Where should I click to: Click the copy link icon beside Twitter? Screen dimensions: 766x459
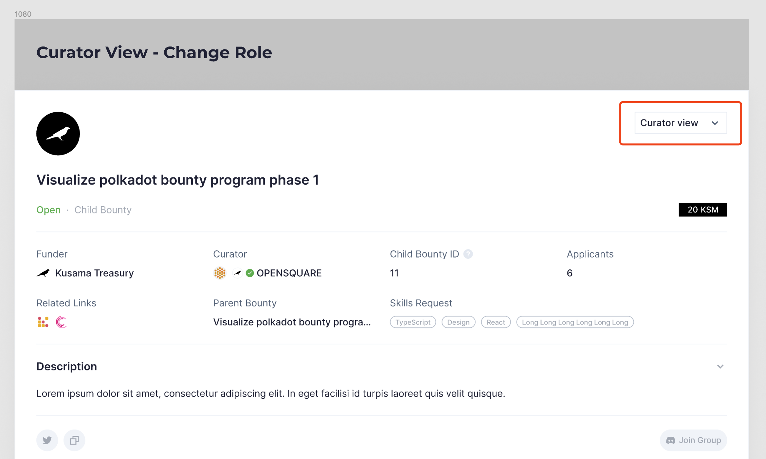pos(74,440)
